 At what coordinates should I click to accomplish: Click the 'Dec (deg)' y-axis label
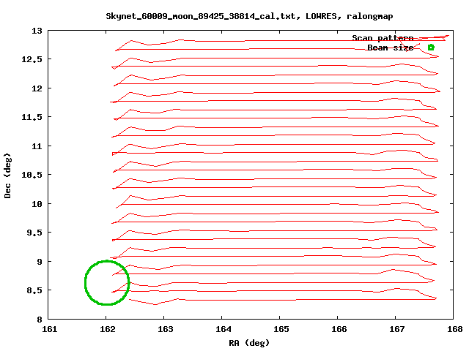point(7,175)
